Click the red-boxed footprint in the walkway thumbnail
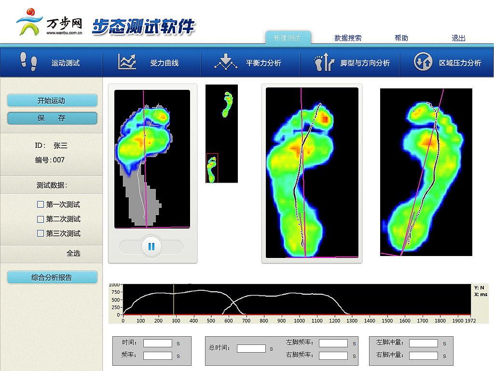 point(212,168)
